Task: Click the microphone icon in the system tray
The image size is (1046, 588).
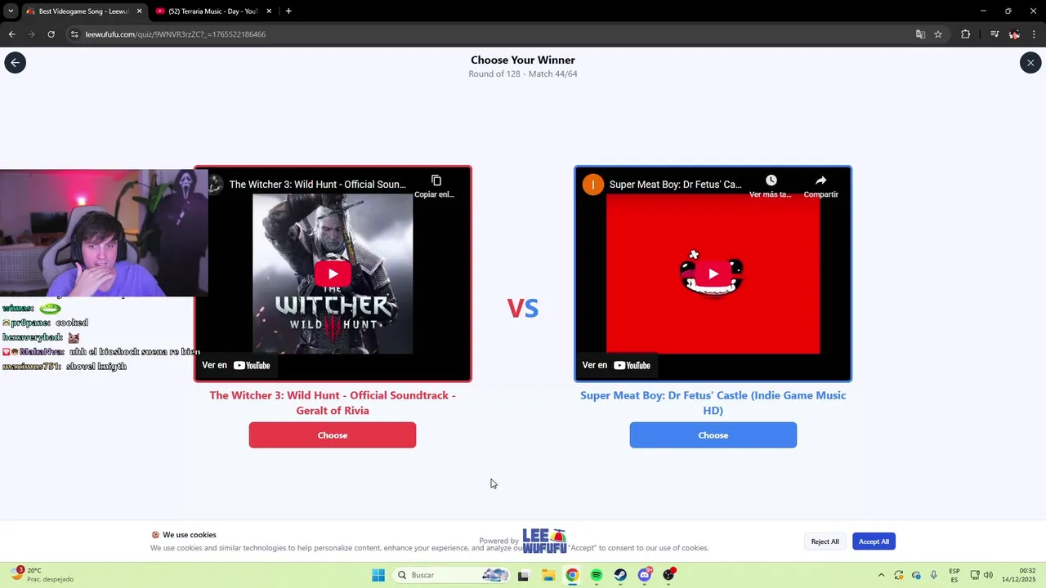Action: pos(934,575)
